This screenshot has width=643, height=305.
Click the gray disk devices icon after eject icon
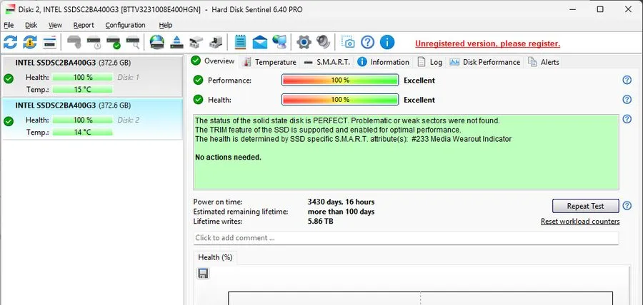tap(196, 42)
